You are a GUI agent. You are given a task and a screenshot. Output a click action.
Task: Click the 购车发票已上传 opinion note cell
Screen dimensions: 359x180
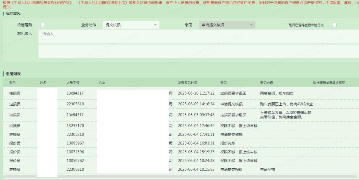pyautogui.click(x=286, y=104)
